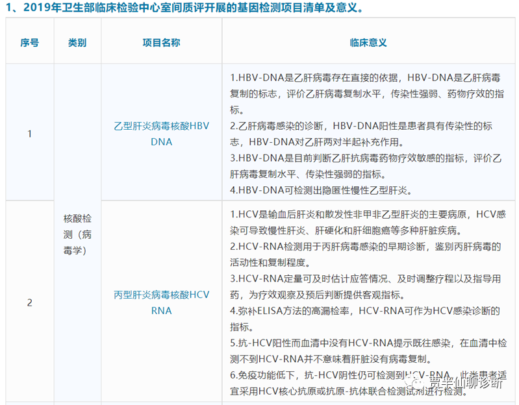Viewport: 519px width, 405px height.
Task: Click the 序号 column header
Action: pos(29,42)
